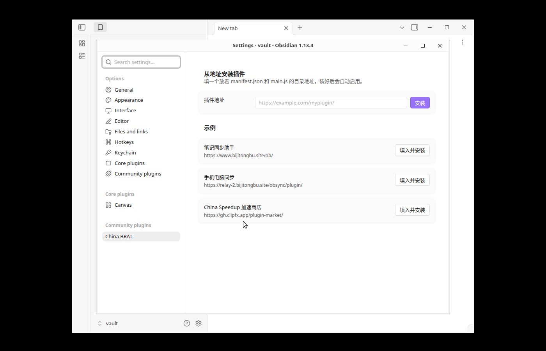Image resolution: width=546 pixels, height=351 pixels.
Task: Close the Settings window
Action: 440,46
